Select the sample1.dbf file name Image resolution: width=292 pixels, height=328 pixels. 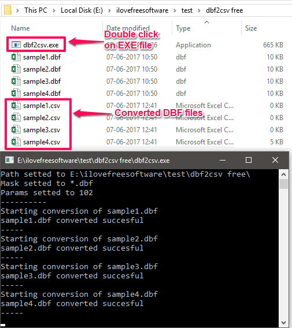coord(42,57)
